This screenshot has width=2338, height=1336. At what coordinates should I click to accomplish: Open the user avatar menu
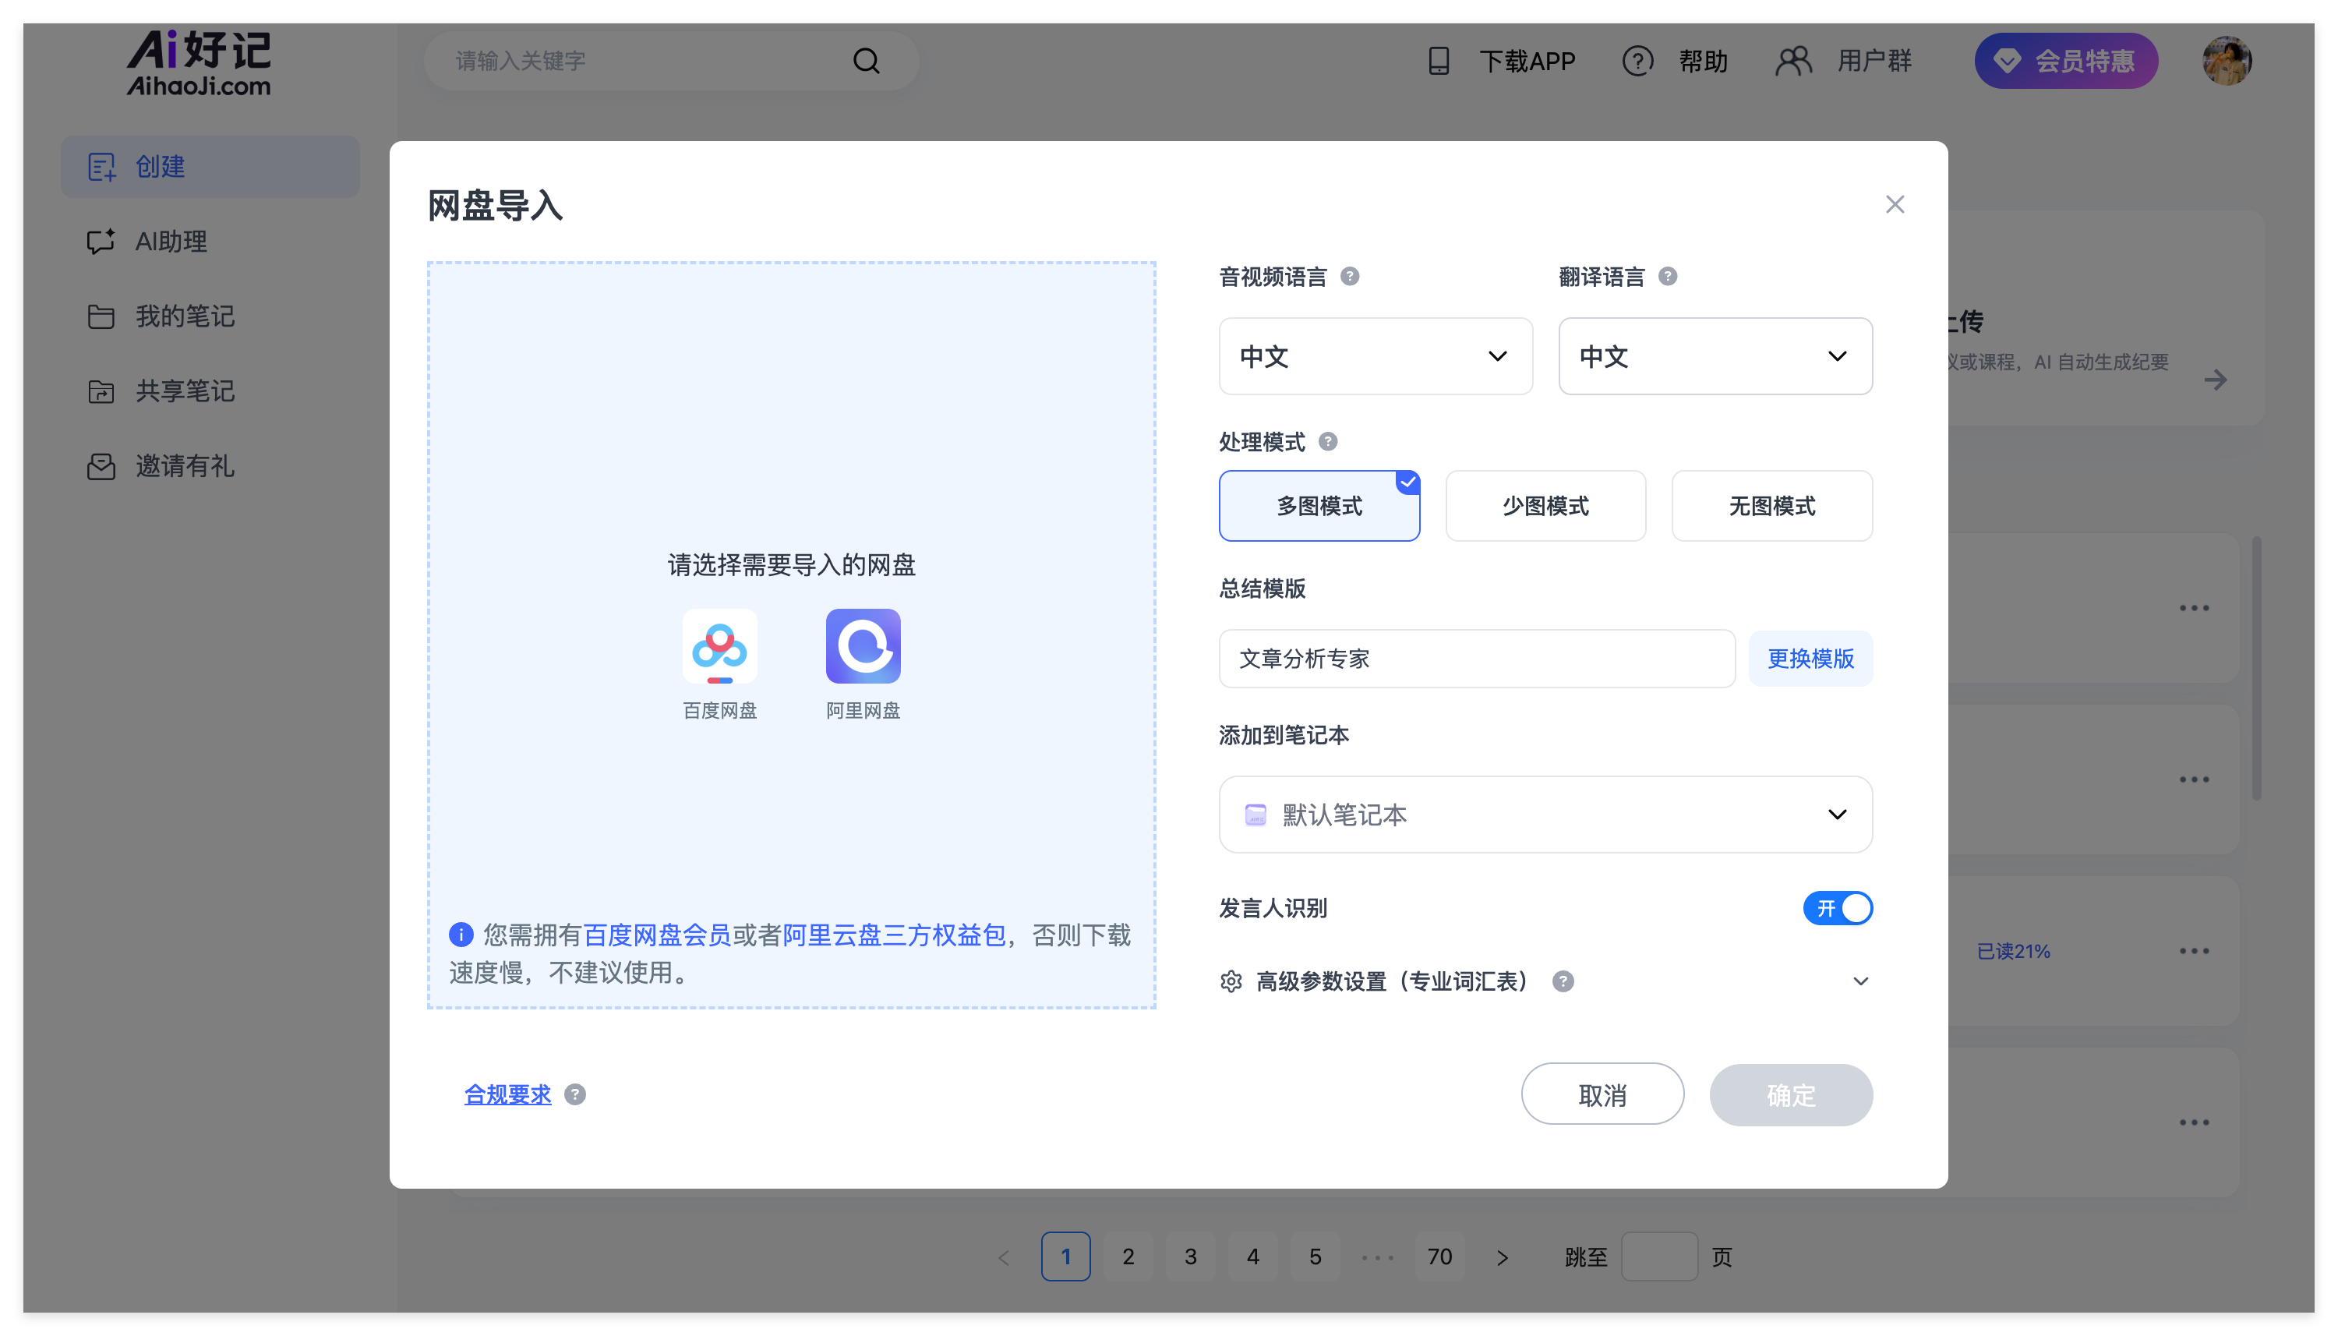(x=2226, y=61)
